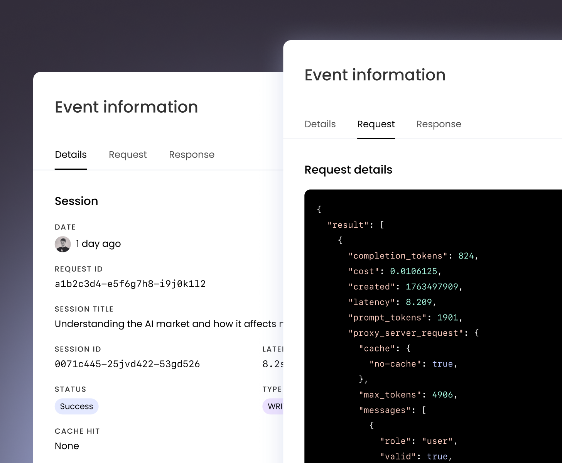
Task: Click the Success status badge
Action: (x=76, y=406)
